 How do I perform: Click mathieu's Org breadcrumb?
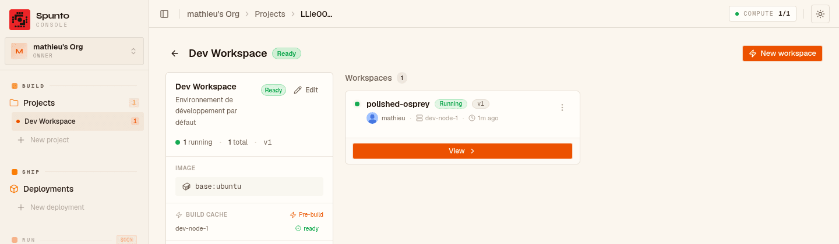213,14
